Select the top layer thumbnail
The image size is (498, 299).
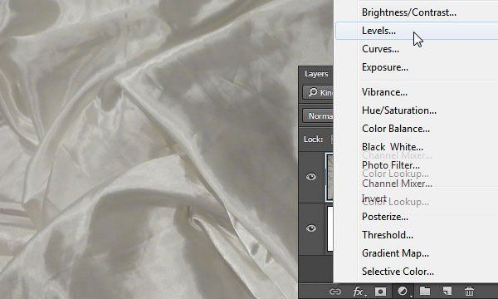click(x=330, y=177)
